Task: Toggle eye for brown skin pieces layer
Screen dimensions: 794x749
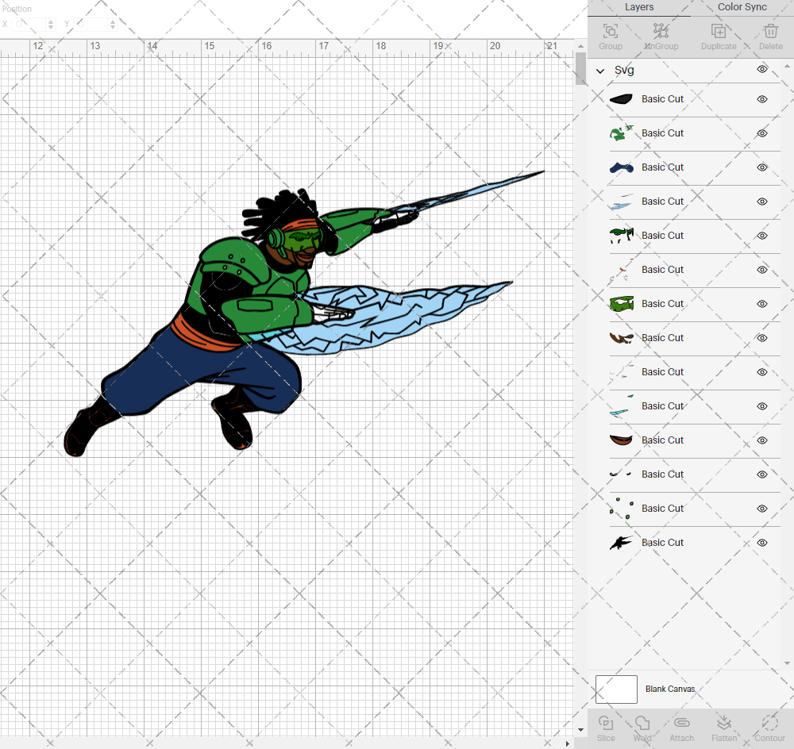Action: 761,338
